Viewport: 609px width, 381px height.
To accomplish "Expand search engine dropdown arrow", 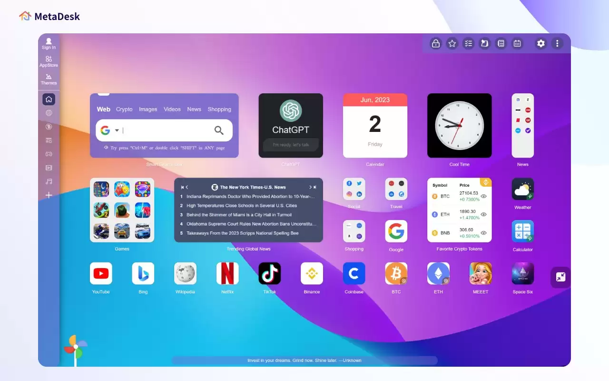I will [117, 130].
